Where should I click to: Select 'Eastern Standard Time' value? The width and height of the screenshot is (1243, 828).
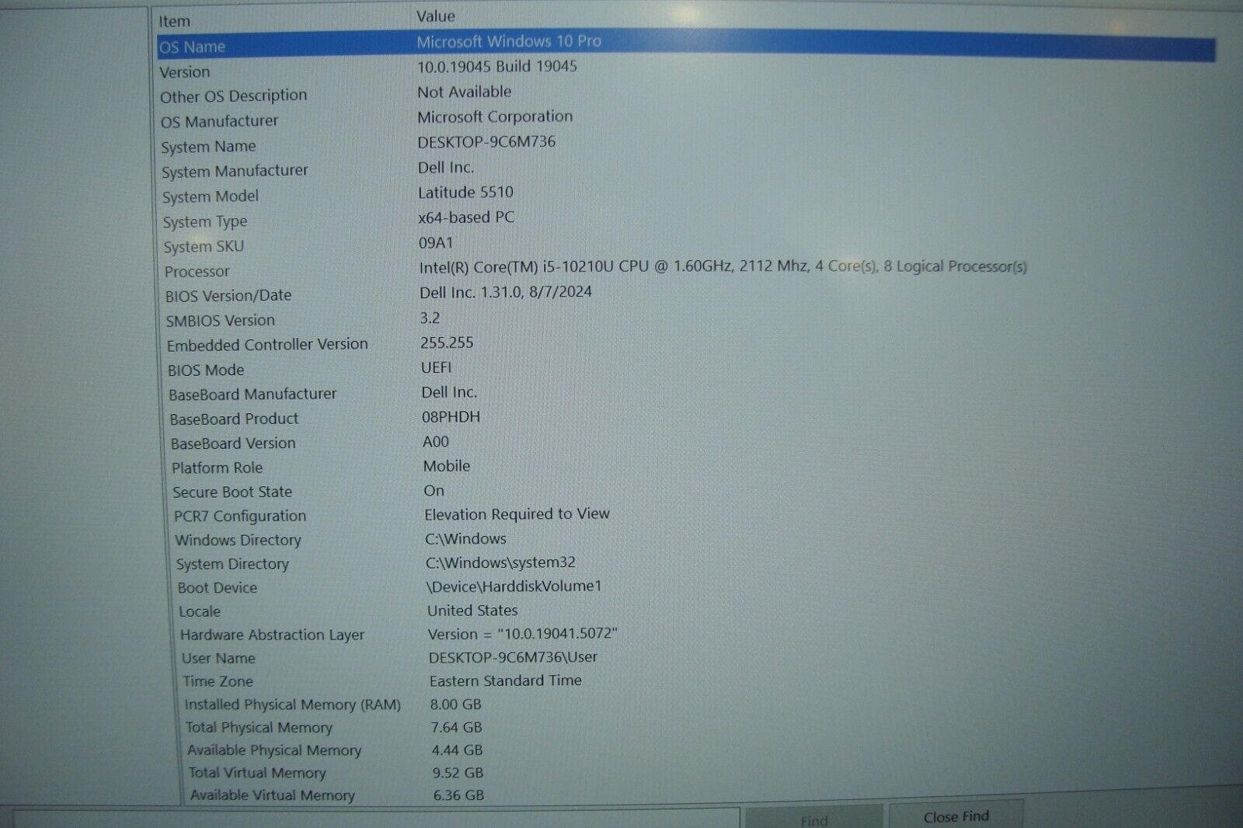pos(506,680)
